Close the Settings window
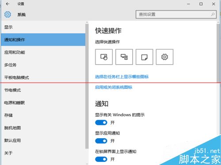 tap(213, 4)
